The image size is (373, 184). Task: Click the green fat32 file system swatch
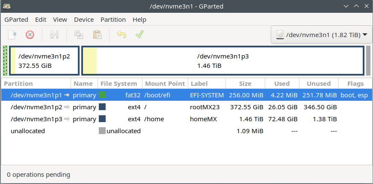click(x=102, y=95)
